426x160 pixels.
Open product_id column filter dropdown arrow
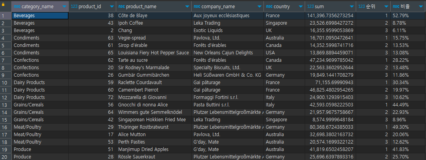[x=112, y=7]
